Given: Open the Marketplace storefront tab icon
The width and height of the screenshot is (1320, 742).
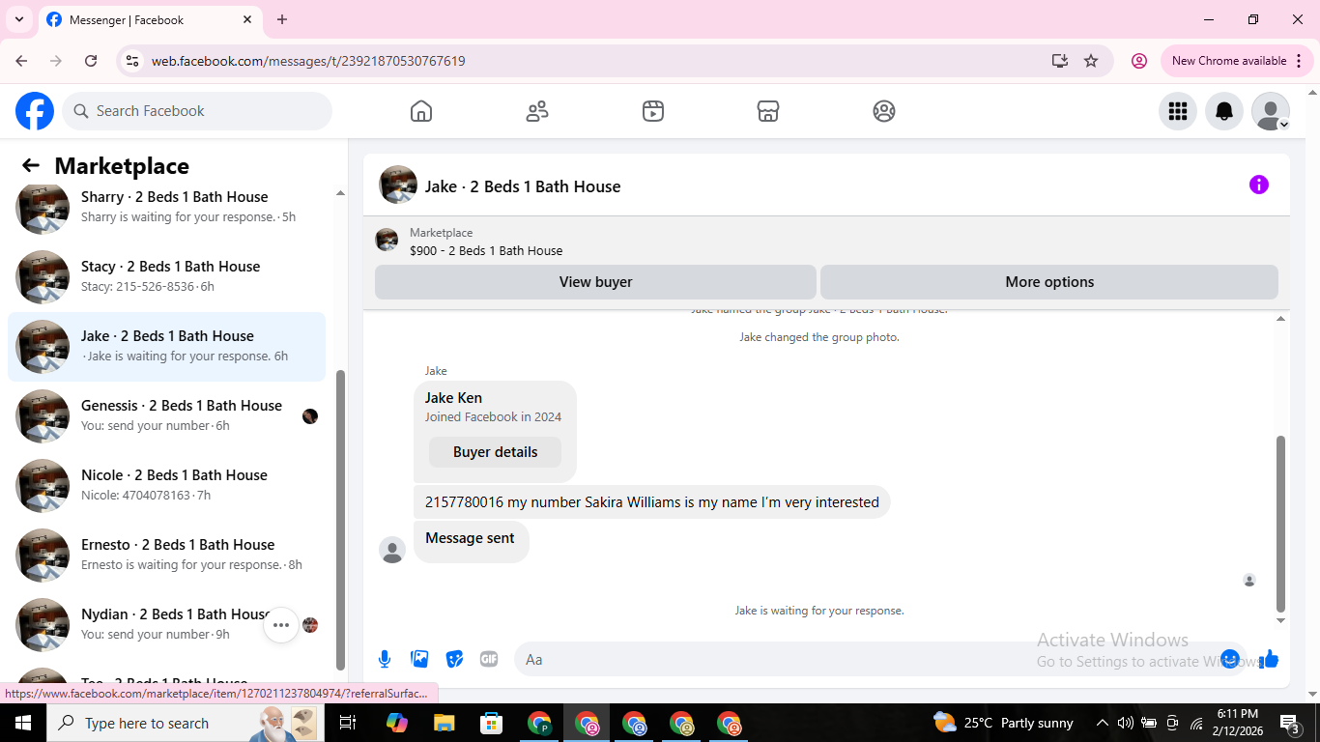Looking at the screenshot, I should tap(768, 111).
